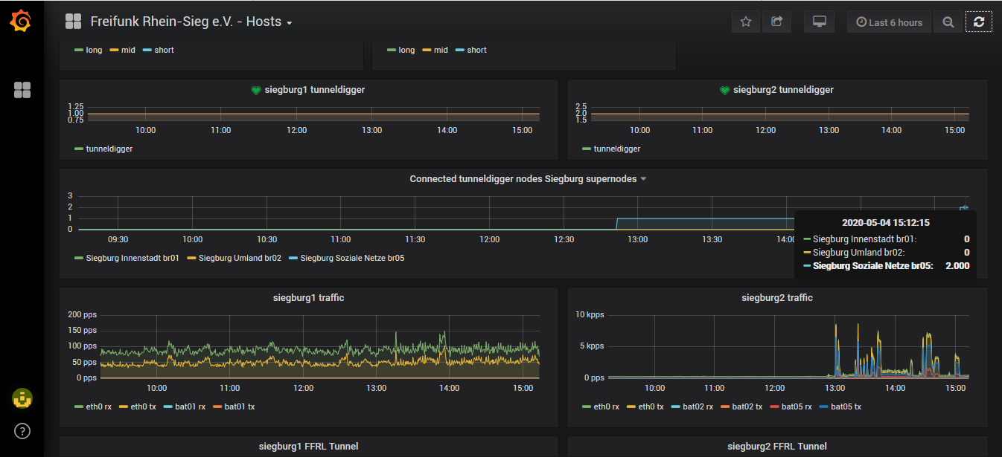Open the Freifunk Rhein-Sieg dashboard dropdown
Image resolution: width=1002 pixels, height=457 pixels.
[191, 22]
